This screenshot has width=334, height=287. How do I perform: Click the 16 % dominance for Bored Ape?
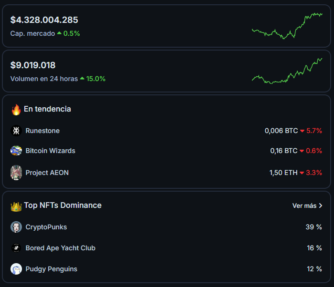314,248
